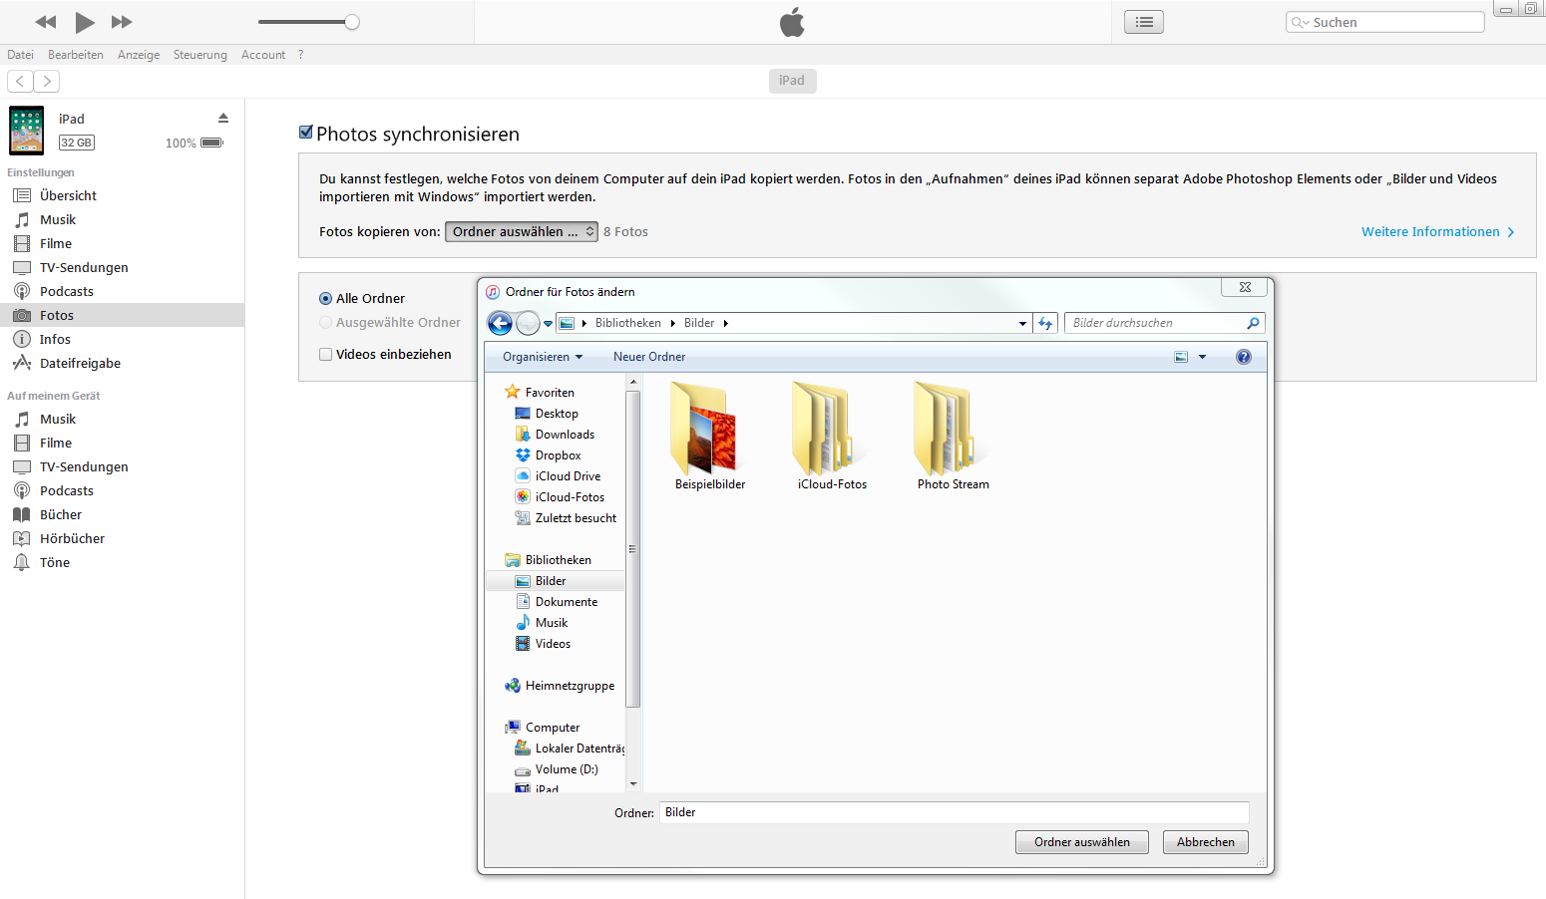
Task: Select Alle Ordner radio button
Action: [x=325, y=298]
